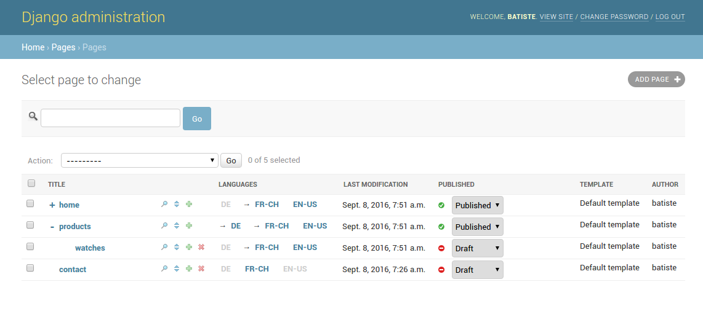Screen dimensions: 703x317
Task: Open the home page title link
Action: click(x=69, y=205)
